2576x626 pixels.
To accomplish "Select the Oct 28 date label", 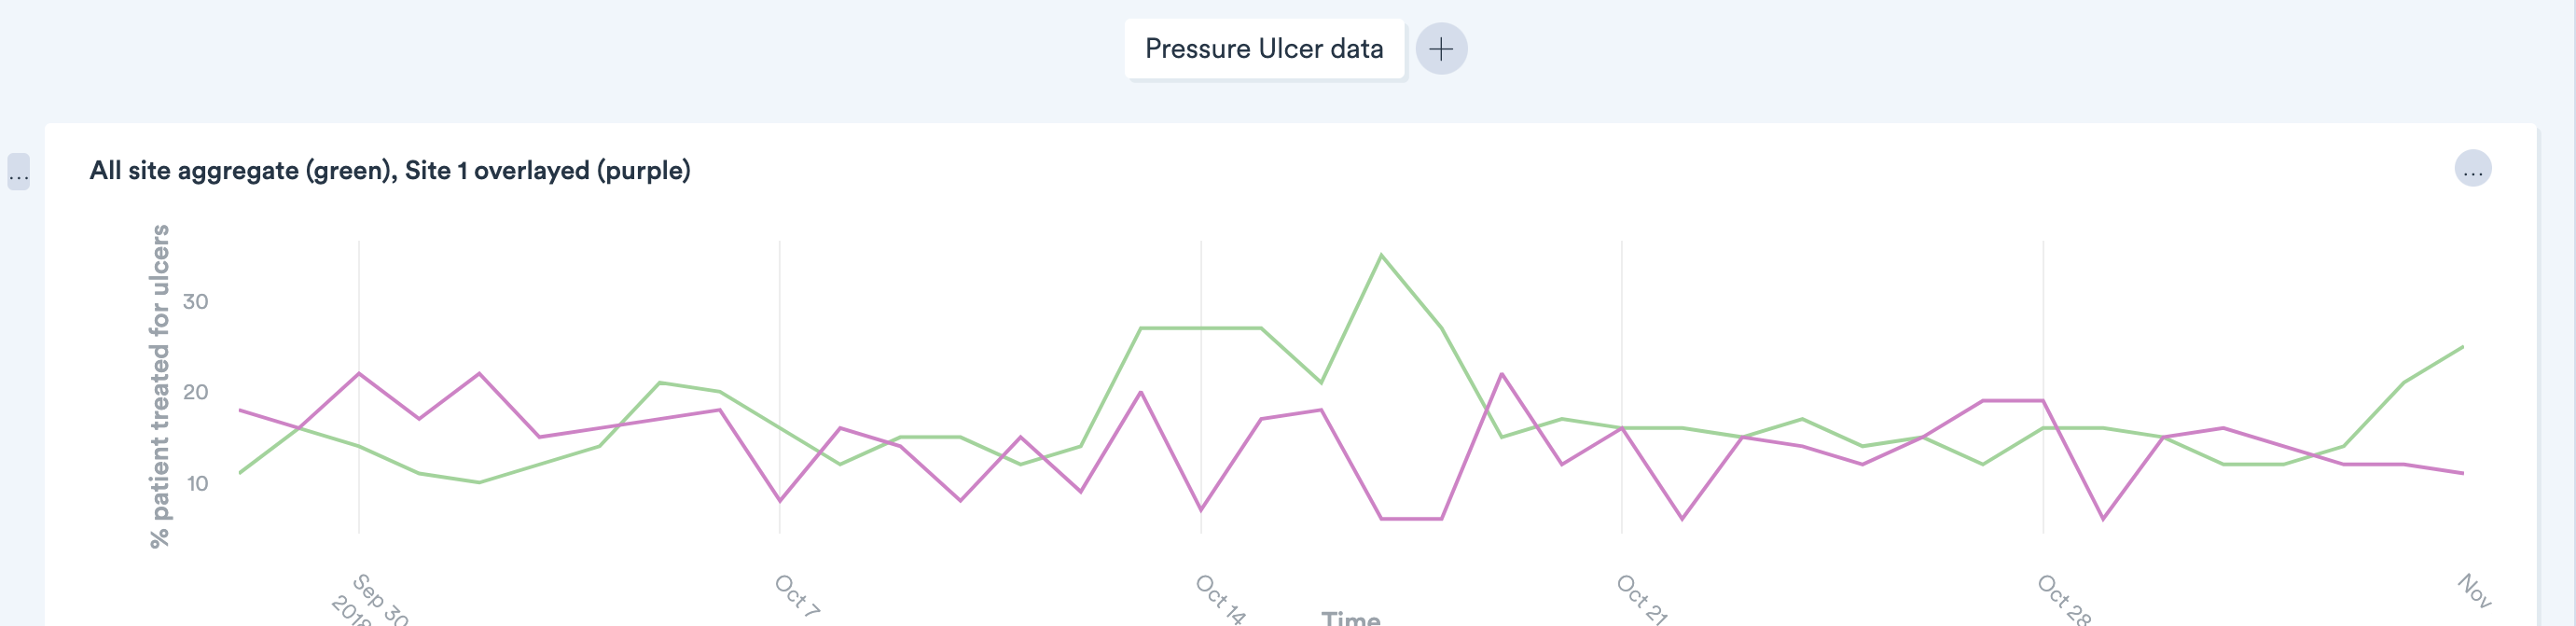I will 2064,598.
